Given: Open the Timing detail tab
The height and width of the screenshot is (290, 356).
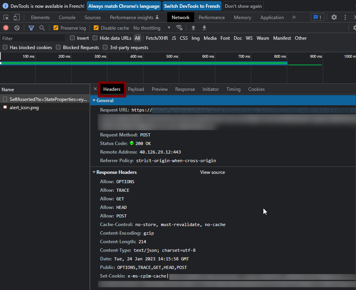Looking at the screenshot, I should (233, 89).
